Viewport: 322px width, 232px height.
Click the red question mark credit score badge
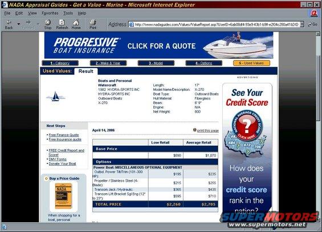coord(247,125)
